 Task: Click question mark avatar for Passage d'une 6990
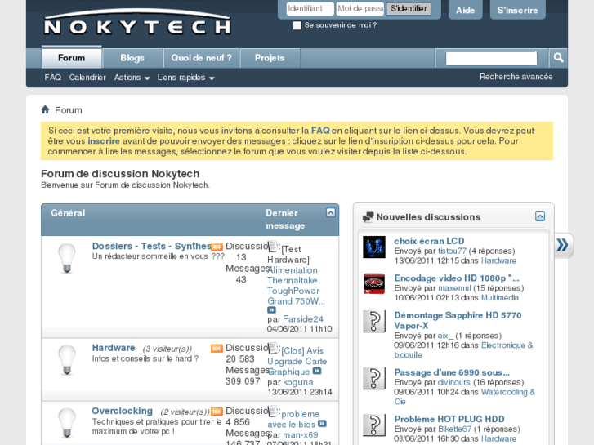pyautogui.click(x=374, y=378)
